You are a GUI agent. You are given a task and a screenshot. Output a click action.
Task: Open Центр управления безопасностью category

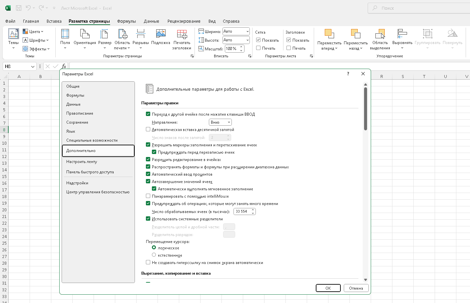[x=98, y=192]
